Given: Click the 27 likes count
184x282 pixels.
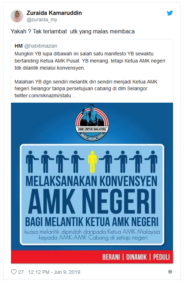Looking at the screenshot, I should tap(21, 272).
